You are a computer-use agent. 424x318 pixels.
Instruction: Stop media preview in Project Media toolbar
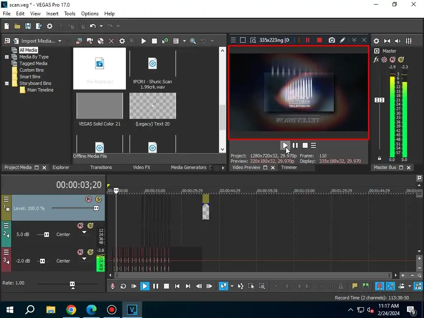click(x=154, y=41)
